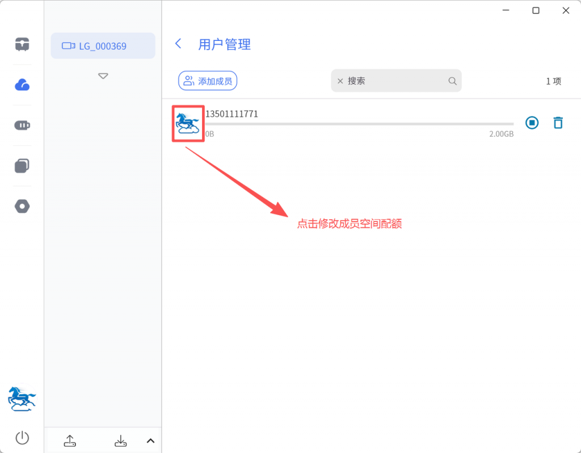Image resolution: width=581 pixels, height=453 pixels.
Task: Expand the device list down triangle
Action: pos(103,76)
